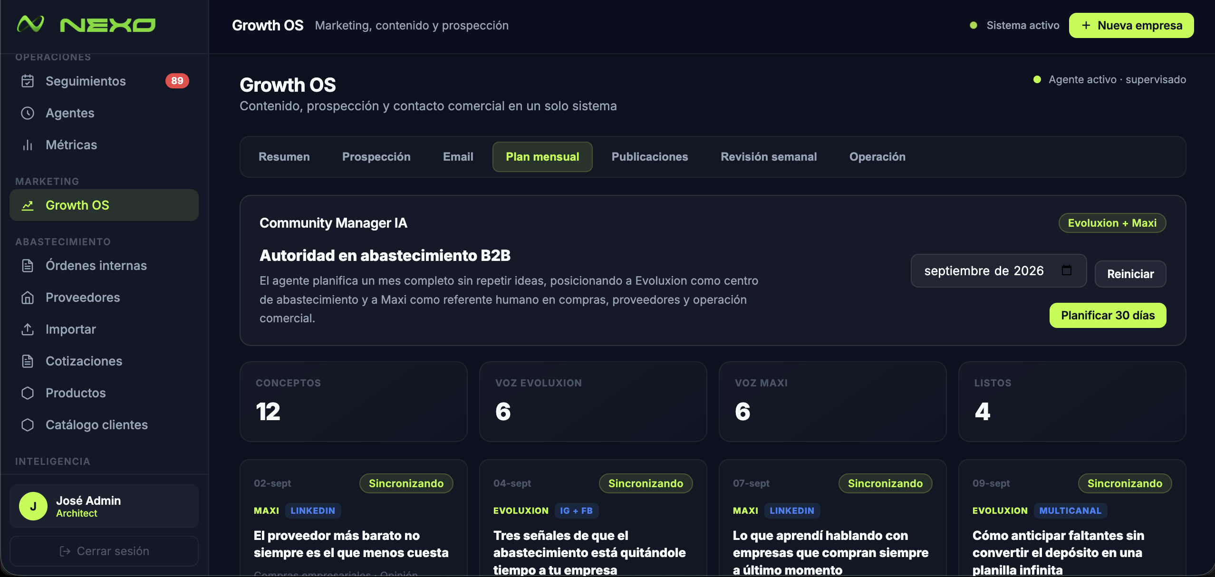Click the 89 badge on Seguimientos

[177, 81]
